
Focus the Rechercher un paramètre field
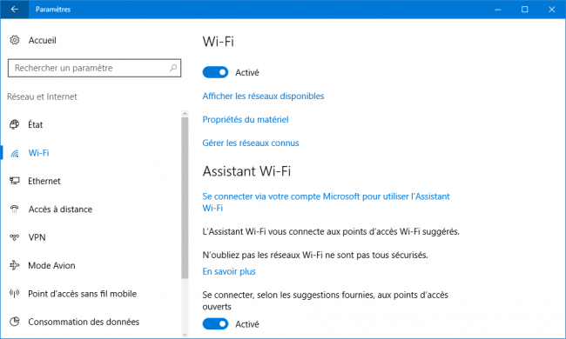(x=94, y=68)
